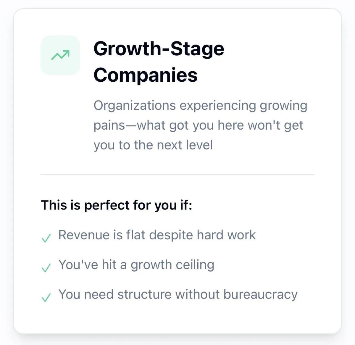Click the words "hard work" in first item
Screen dimensions: 355x345
click(226, 235)
